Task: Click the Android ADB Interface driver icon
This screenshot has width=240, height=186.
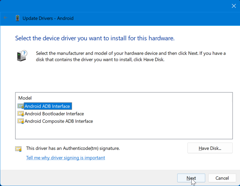Action: [x=21, y=106]
